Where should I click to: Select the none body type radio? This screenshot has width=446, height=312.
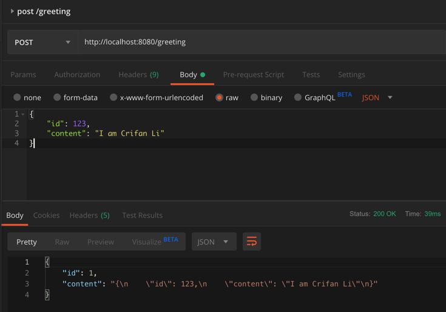tap(17, 97)
